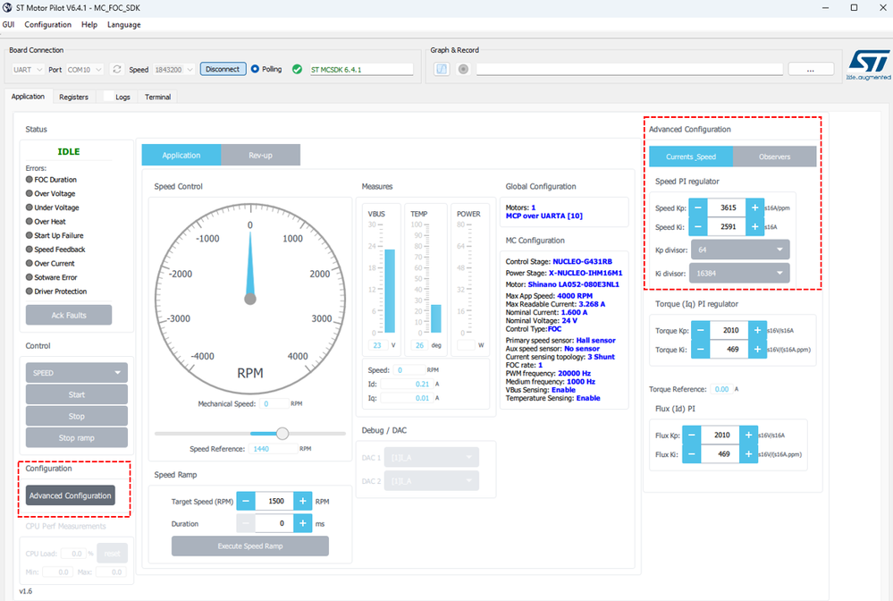This screenshot has width=893, height=601.
Task: Open the SPEED control mode dropdown
Action: pos(76,373)
